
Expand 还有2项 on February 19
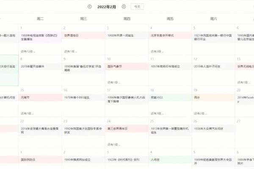click(200, 114)
